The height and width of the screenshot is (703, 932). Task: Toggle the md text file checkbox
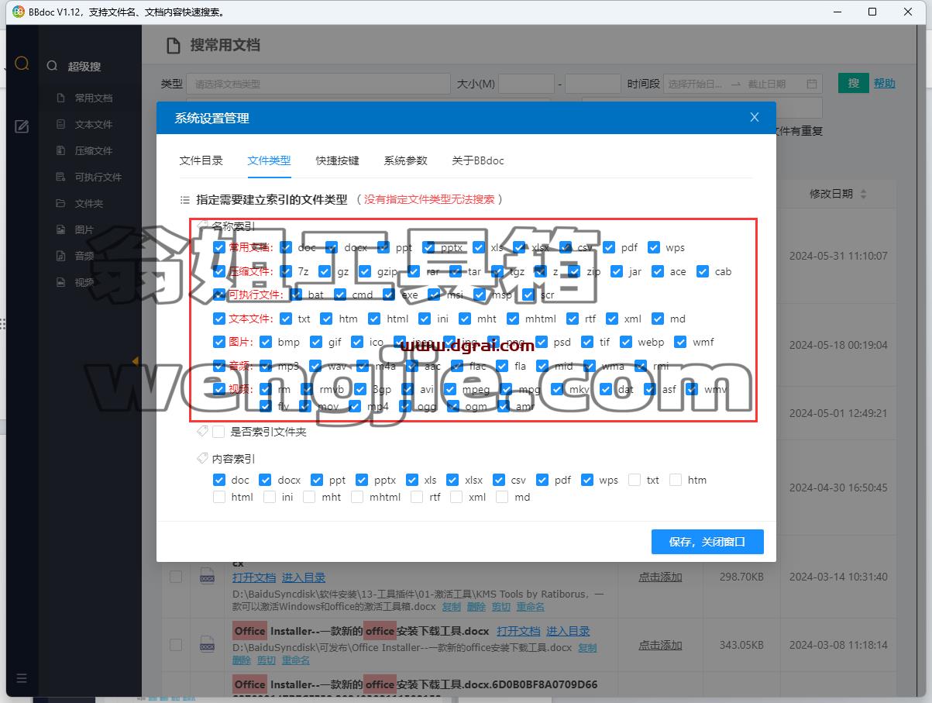658,319
